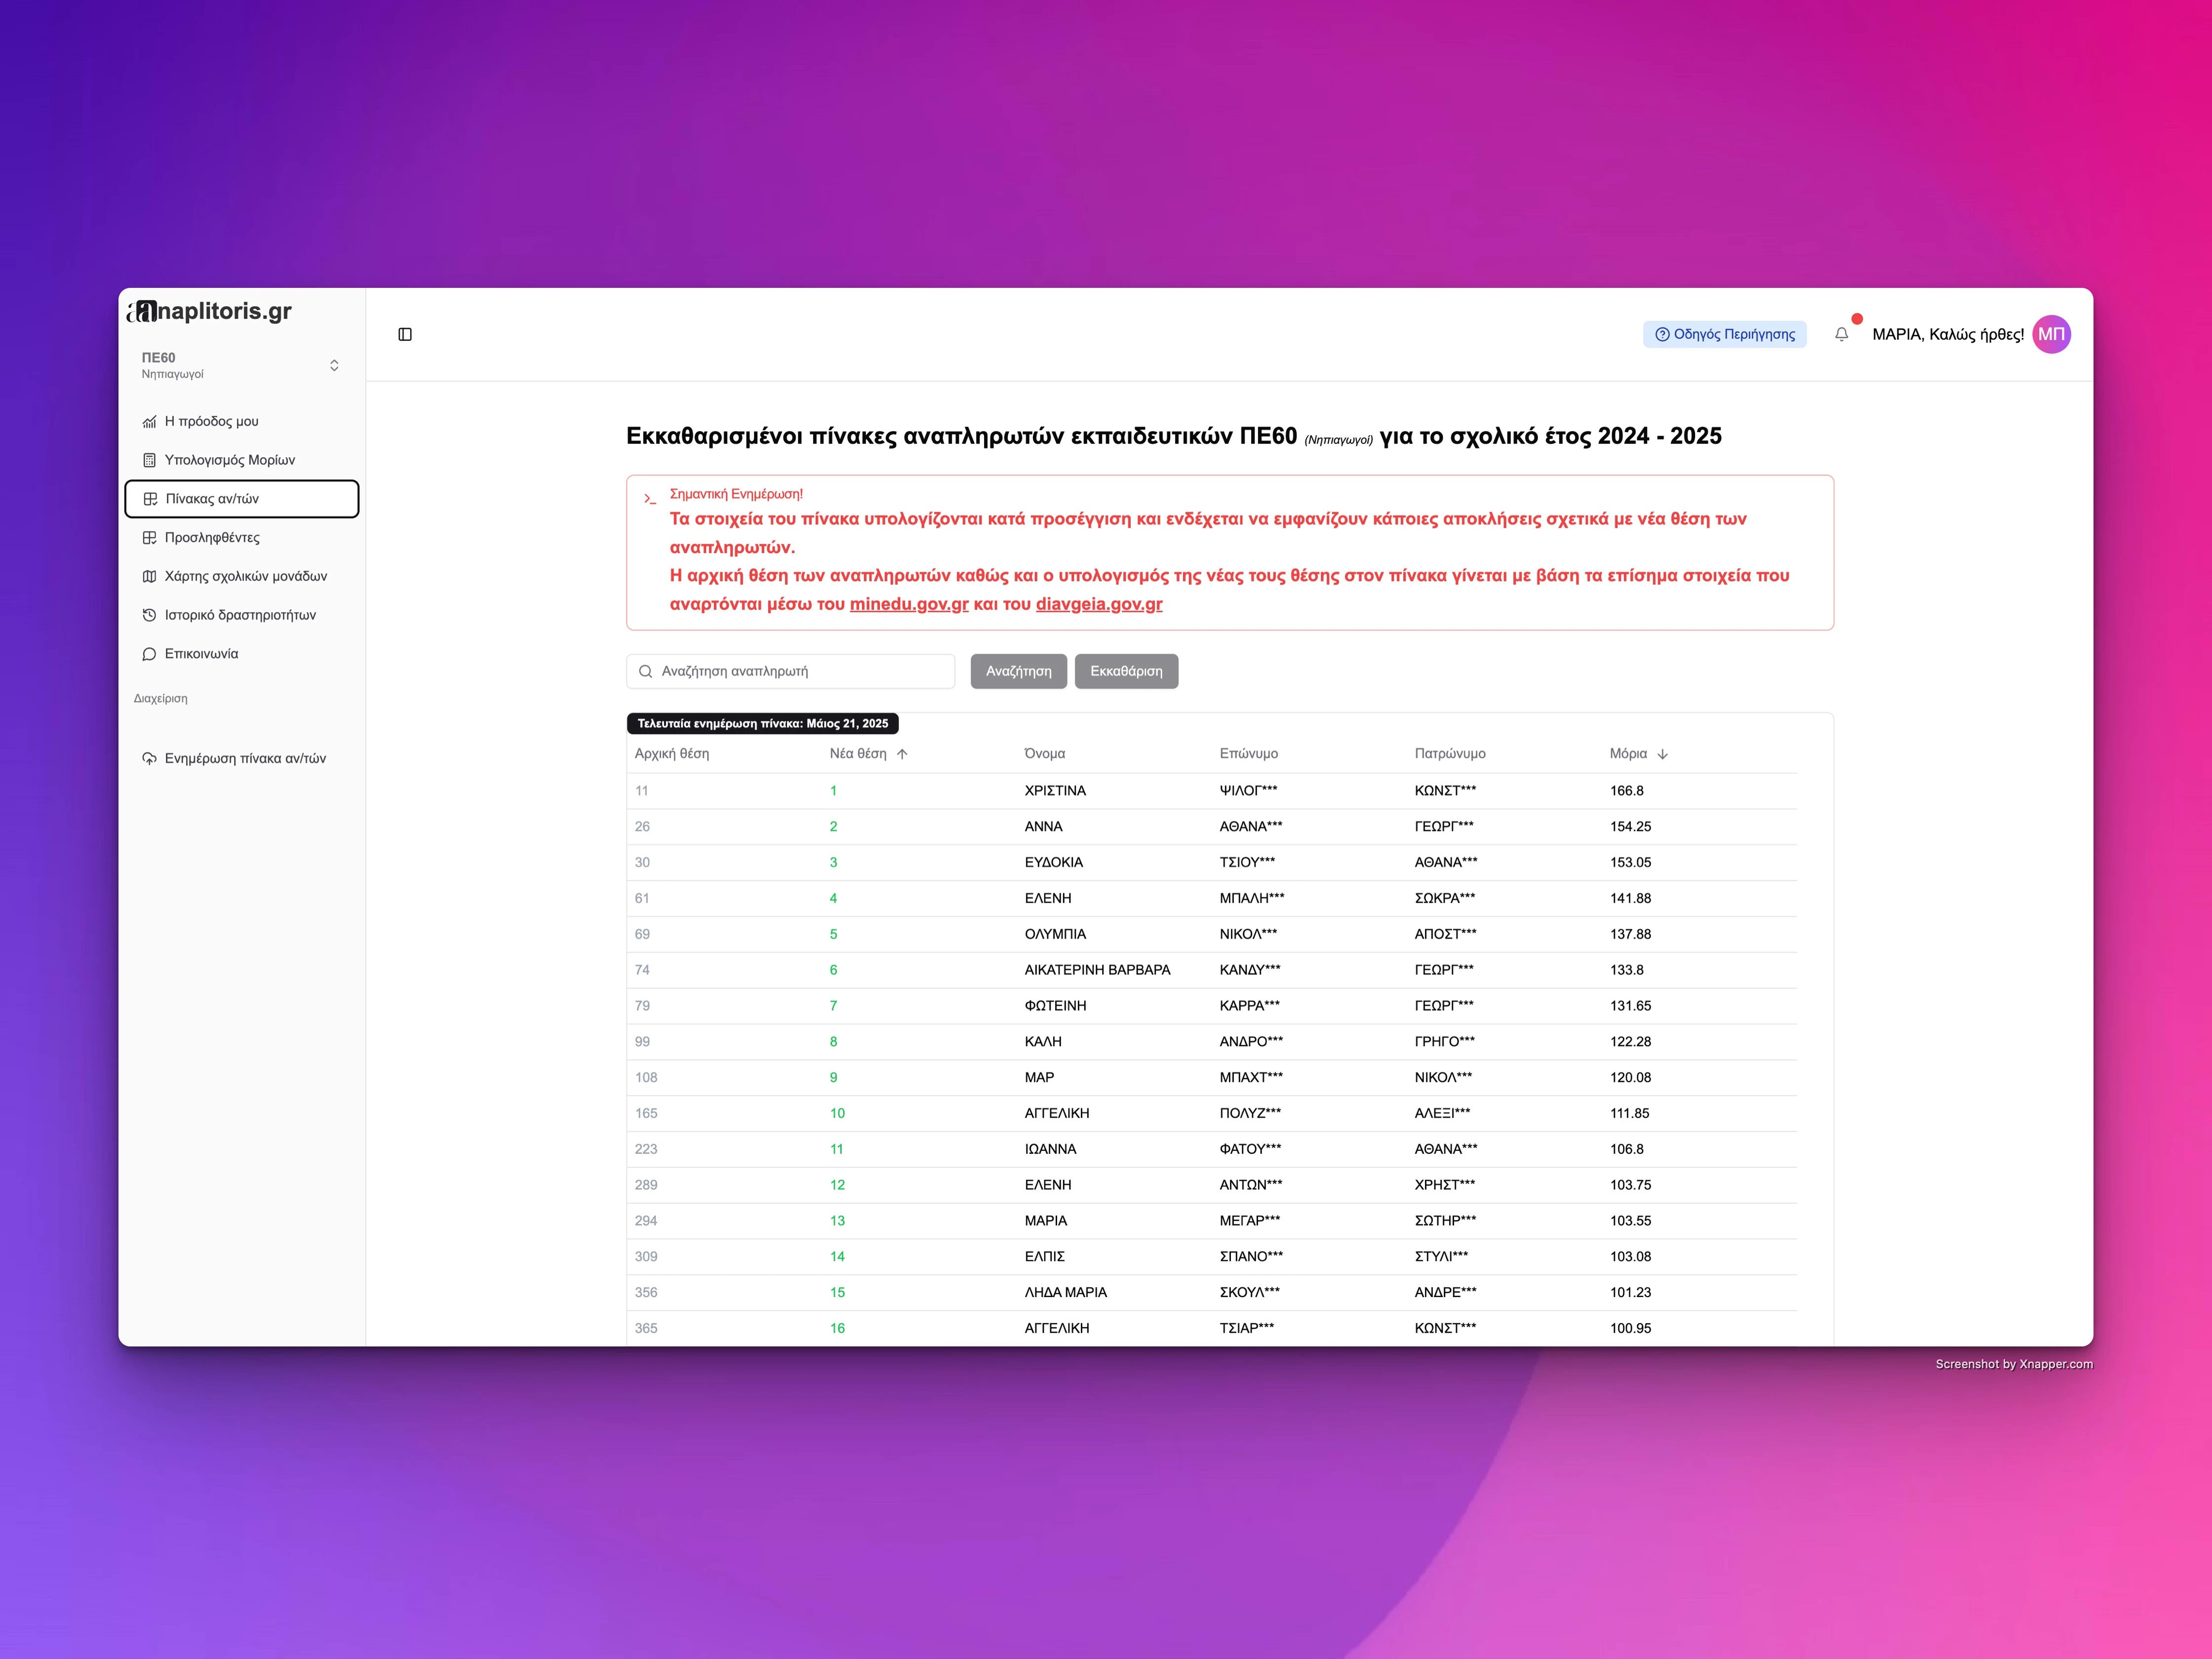Click the history clock icon for Ιστορικό δραστηριοτήτων

(x=150, y=614)
